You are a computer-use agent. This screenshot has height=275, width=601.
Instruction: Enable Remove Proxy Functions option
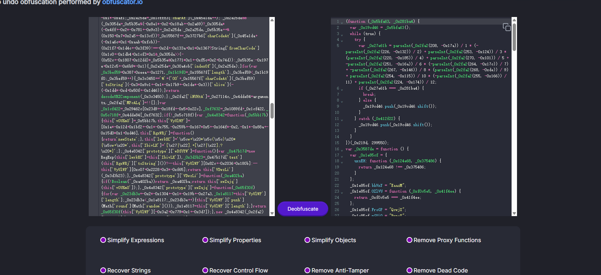click(409, 240)
